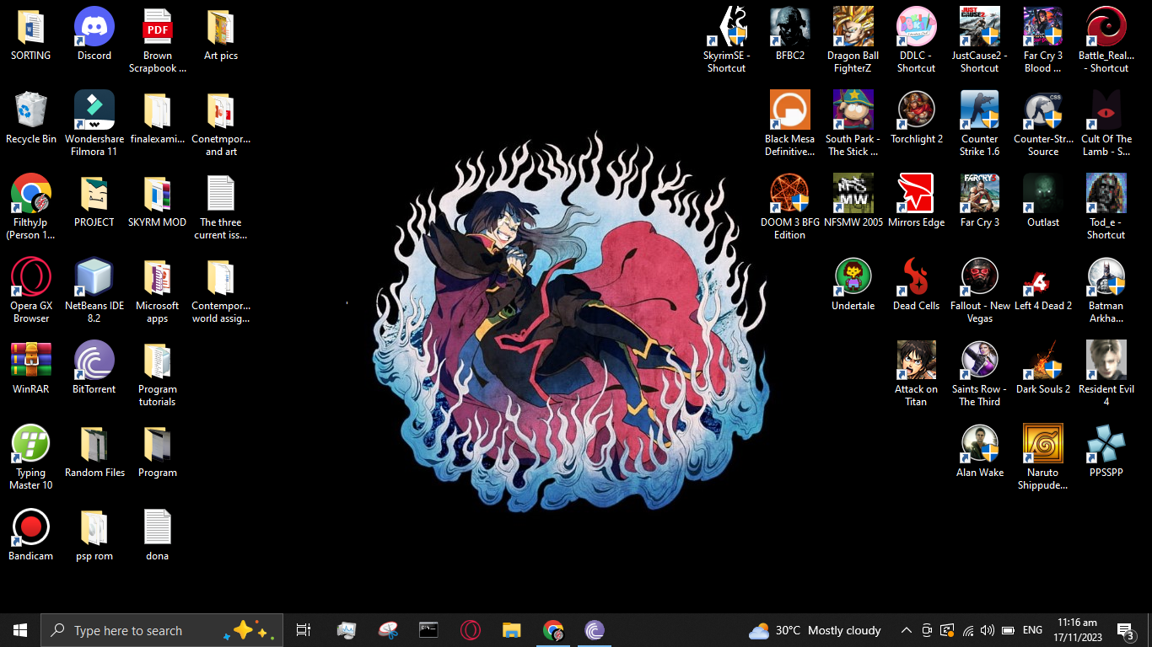
Task: Launch the Batman Arkham shortcut
Action: point(1106,290)
